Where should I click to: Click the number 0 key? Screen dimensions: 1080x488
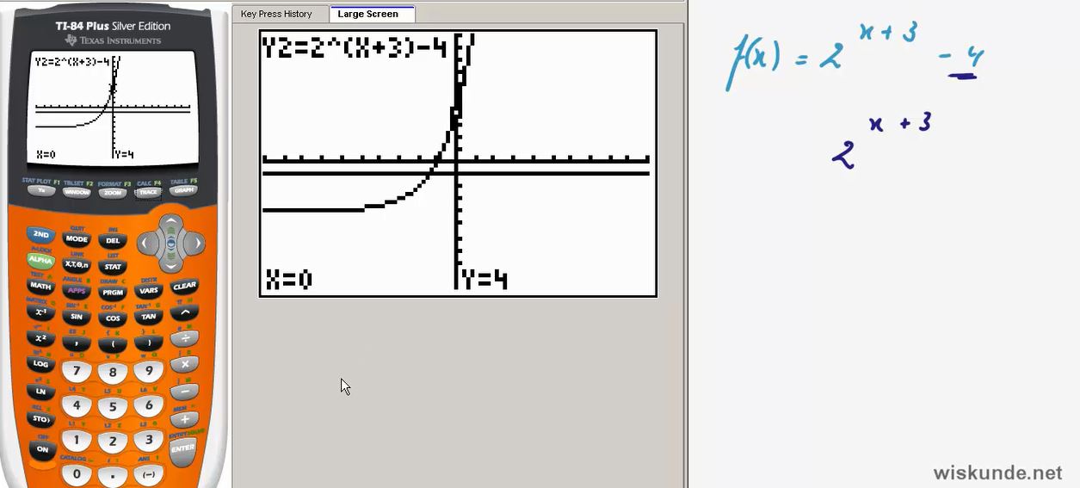click(77, 473)
